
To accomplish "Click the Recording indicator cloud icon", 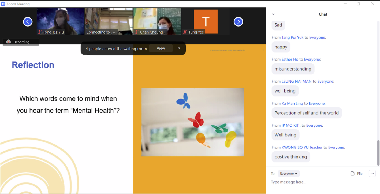I will pyautogui.click(x=9, y=42).
